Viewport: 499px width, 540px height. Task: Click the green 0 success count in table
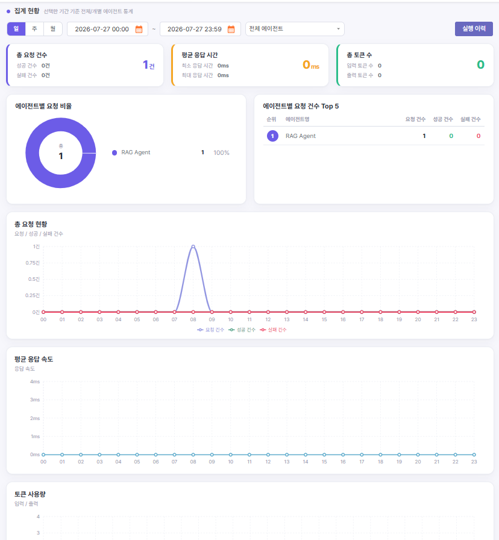click(x=451, y=136)
